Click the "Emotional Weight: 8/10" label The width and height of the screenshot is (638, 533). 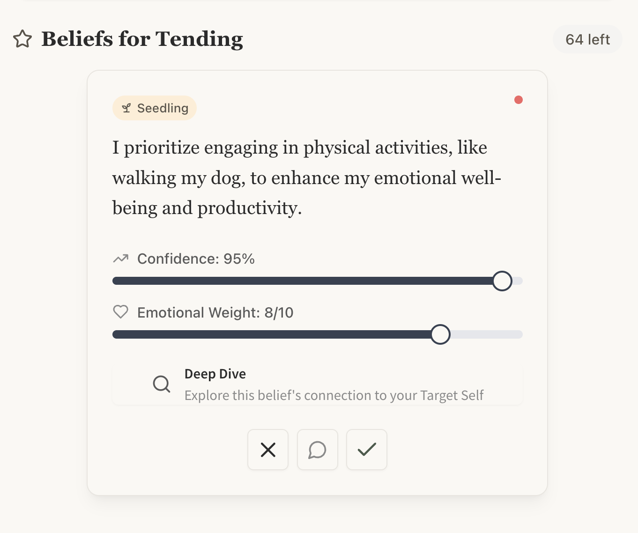click(x=215, y=312)
